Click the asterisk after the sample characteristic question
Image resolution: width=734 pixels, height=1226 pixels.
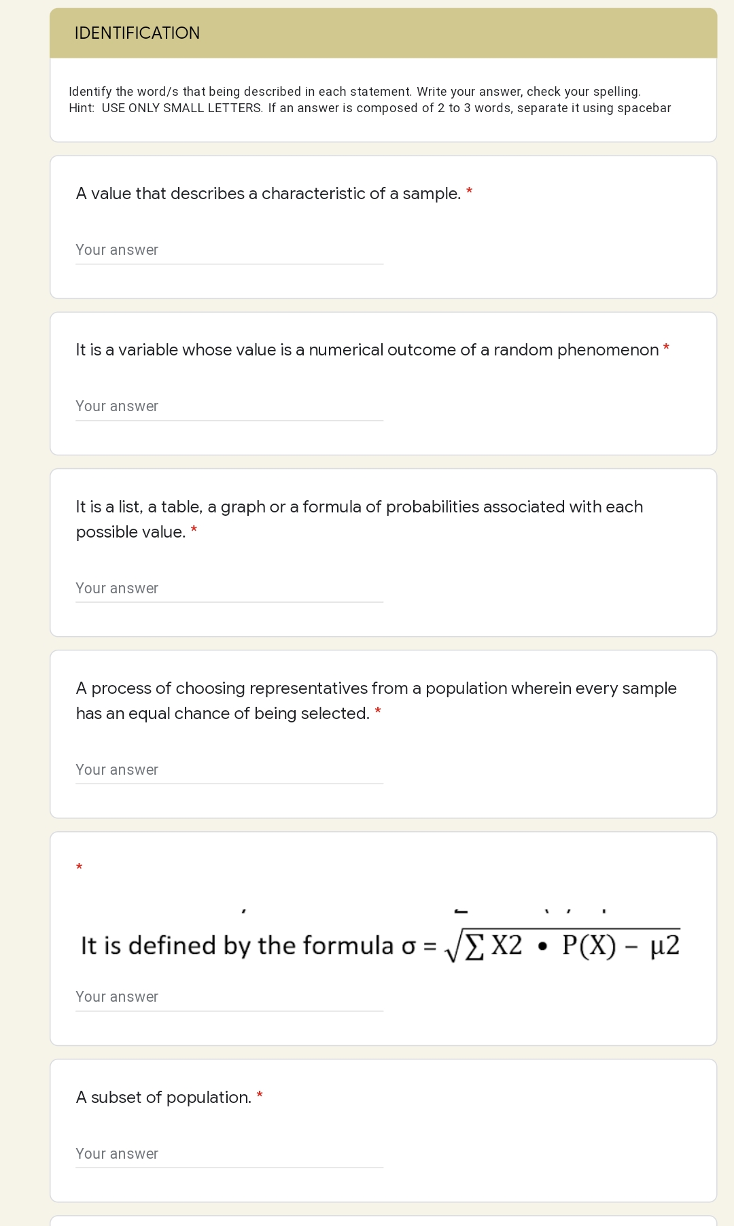(x=470, y=192)
